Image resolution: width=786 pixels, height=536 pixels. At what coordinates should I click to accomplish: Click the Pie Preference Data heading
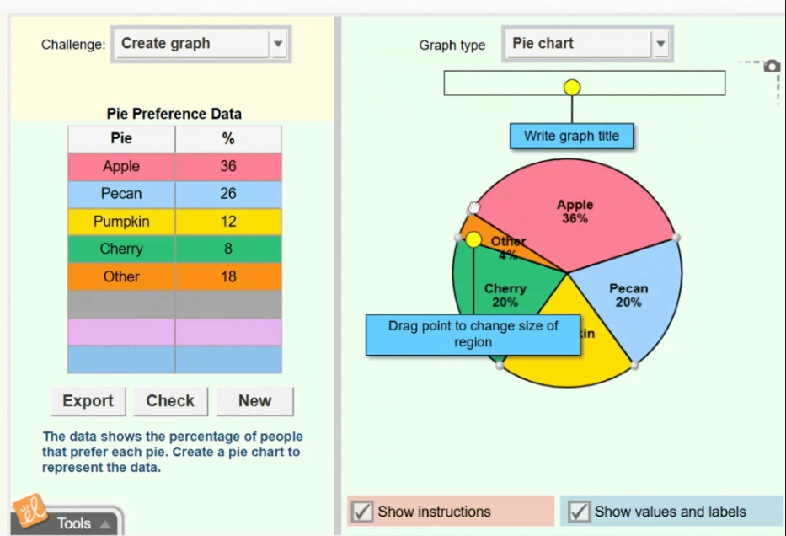[x=174, y=114]
